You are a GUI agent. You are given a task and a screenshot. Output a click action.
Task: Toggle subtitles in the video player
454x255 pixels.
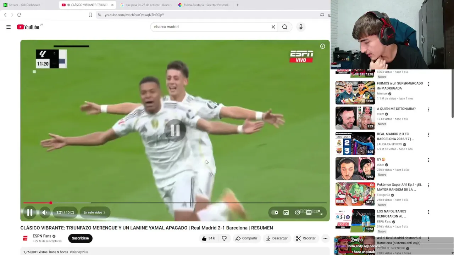[x=286, y=212]
